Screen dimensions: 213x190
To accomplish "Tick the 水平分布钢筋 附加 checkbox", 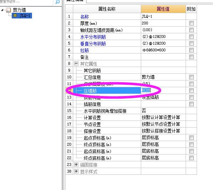I will click(x=191, y=37).
